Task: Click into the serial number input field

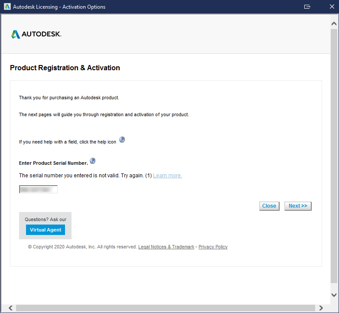Action: (x=38, y=189)
